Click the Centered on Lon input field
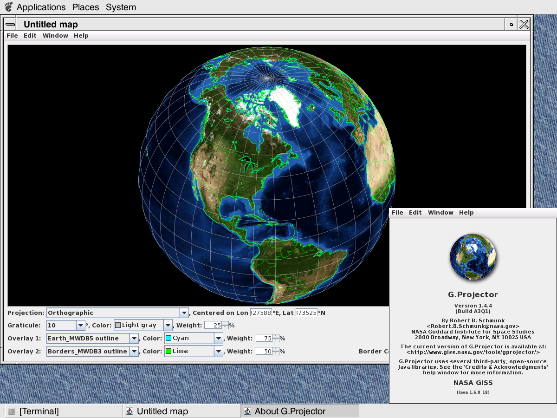Screen dimensions: 557x418 [x=261, y=313]
